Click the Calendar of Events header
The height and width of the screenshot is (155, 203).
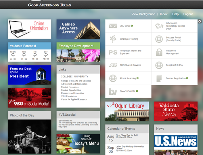coord(127,129)
